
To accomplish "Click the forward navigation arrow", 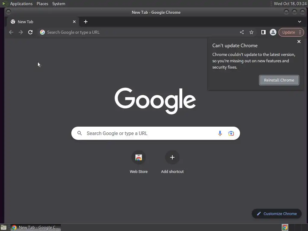I will [21, 32].
